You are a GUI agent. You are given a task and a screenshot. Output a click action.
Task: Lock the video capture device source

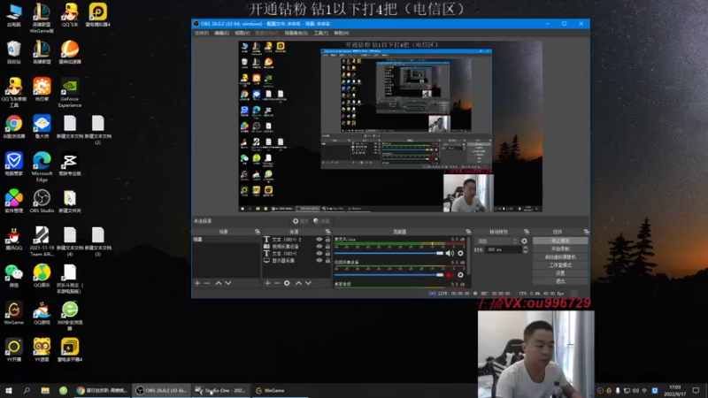pyautogui.click(x=327, y=247)
